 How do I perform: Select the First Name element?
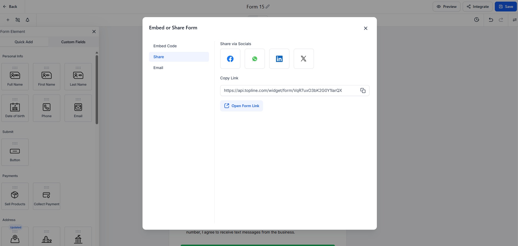click(47, 77)
